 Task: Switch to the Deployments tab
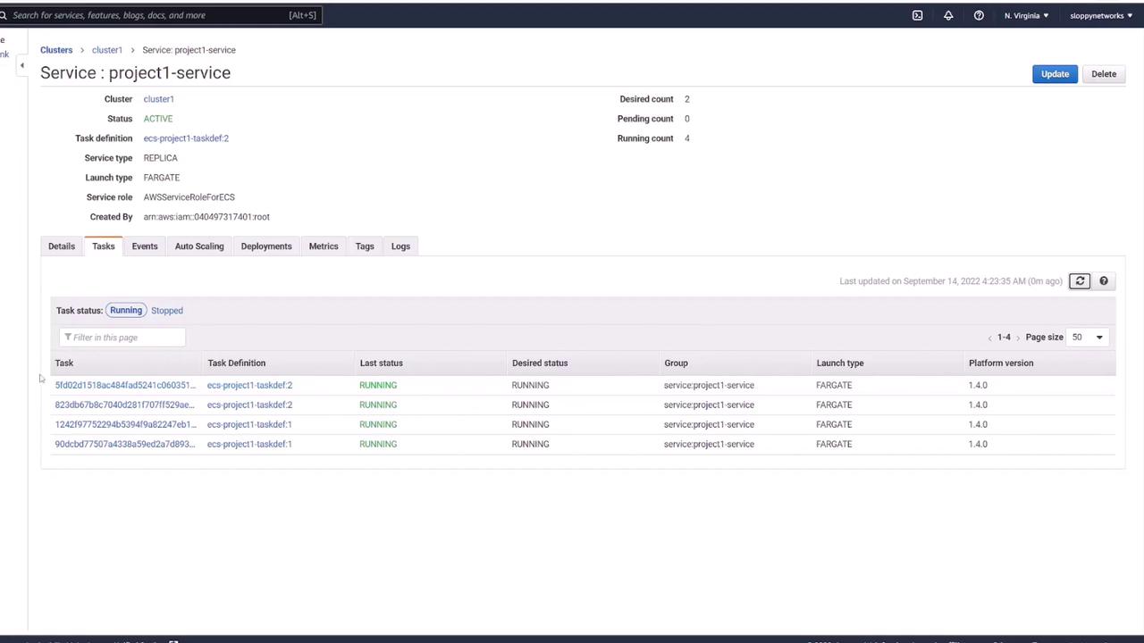[x=266, y=246]
